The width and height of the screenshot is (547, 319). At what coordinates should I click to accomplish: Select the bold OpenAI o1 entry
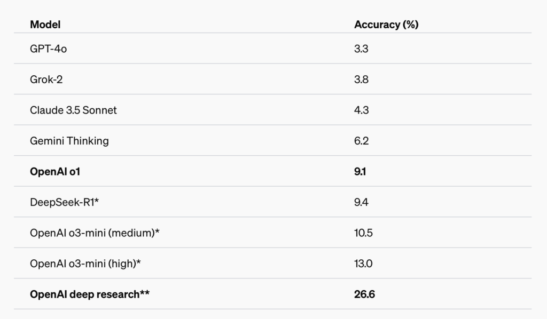tap(55, 172)
